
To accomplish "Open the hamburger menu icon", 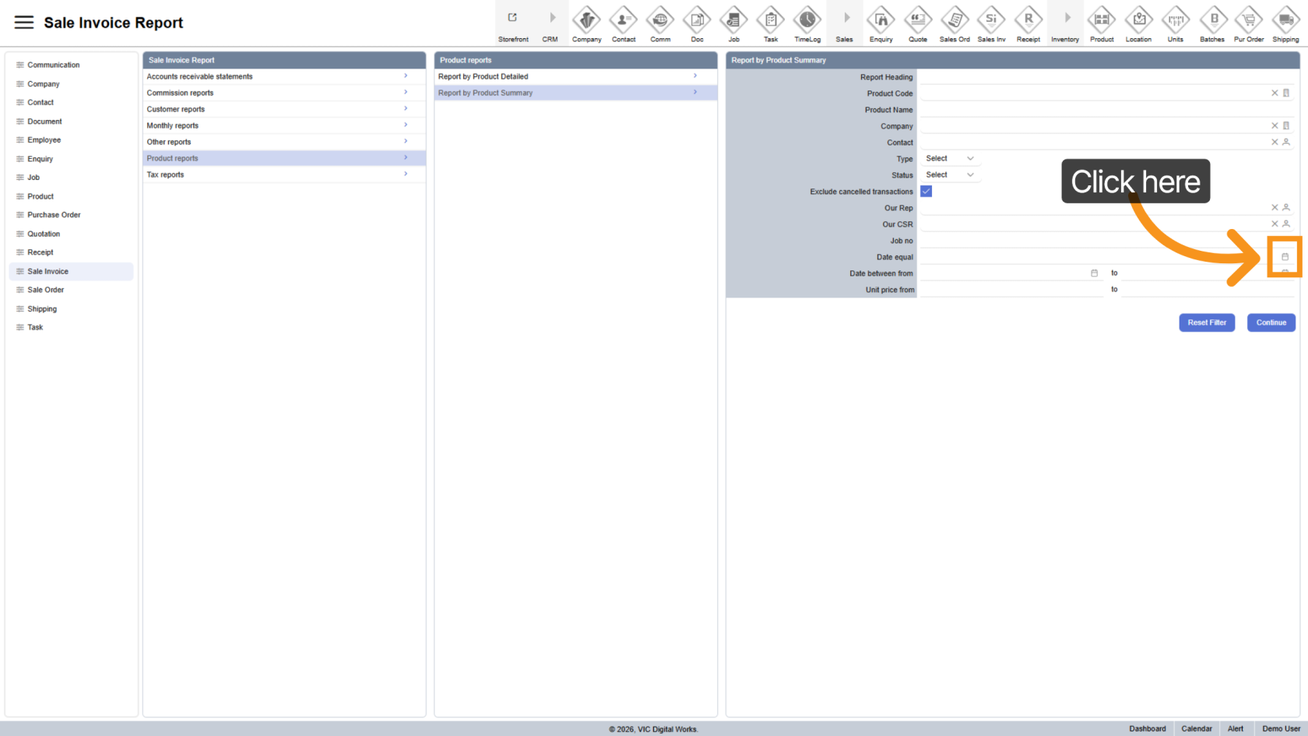I will point(24,23).
